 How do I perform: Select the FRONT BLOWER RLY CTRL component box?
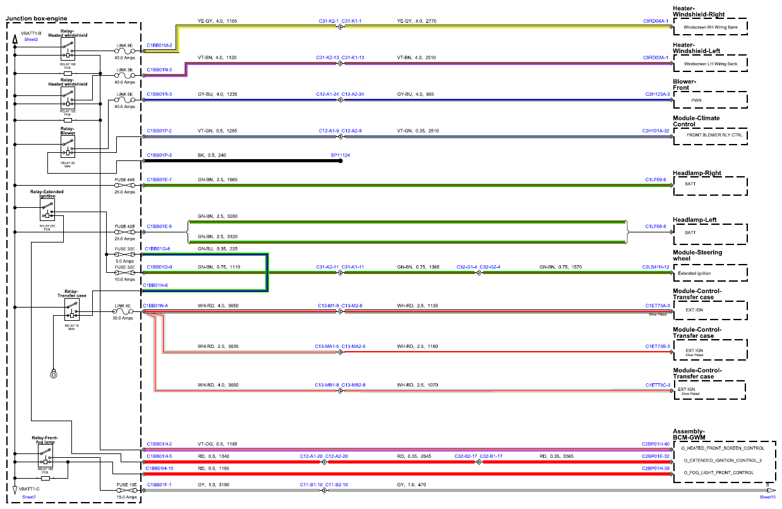click(711, 135)
